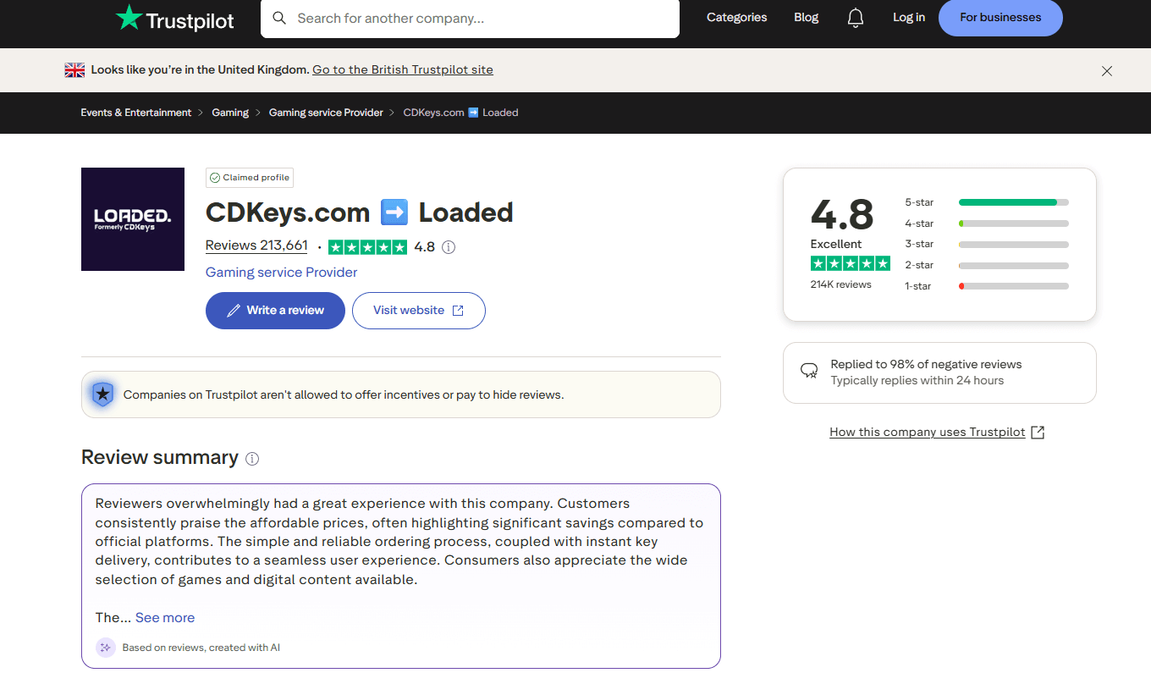Click the Claimed profile badge
This screenshot has height=684, width=1151.
250,178
